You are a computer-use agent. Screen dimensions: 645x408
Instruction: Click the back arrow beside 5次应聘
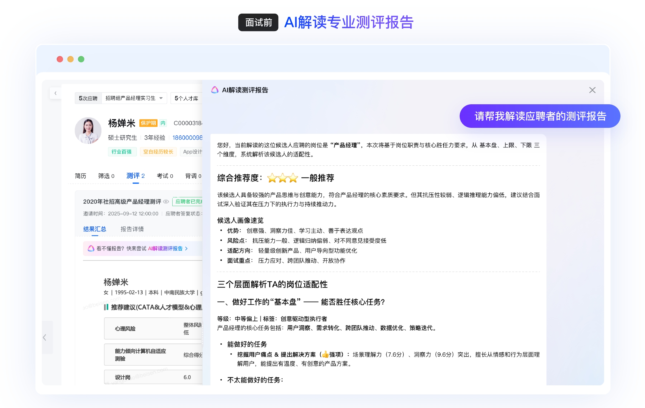pyautogui.click(x=55, y=93)
